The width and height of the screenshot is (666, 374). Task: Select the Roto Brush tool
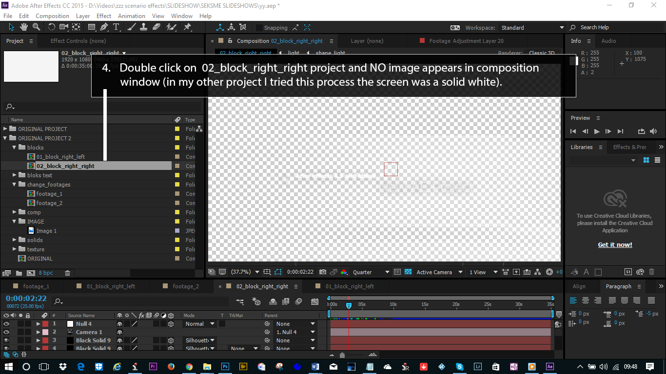coord(171,27)
